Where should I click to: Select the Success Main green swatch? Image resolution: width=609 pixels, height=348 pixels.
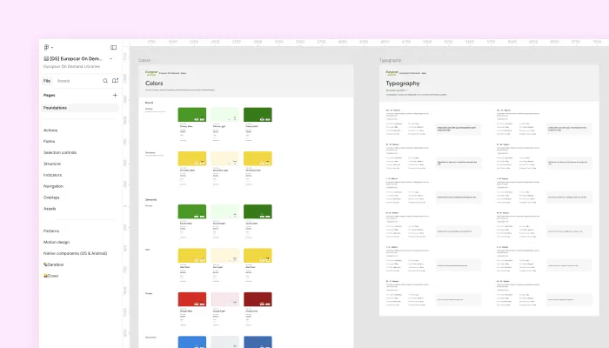tap(192, 211)
